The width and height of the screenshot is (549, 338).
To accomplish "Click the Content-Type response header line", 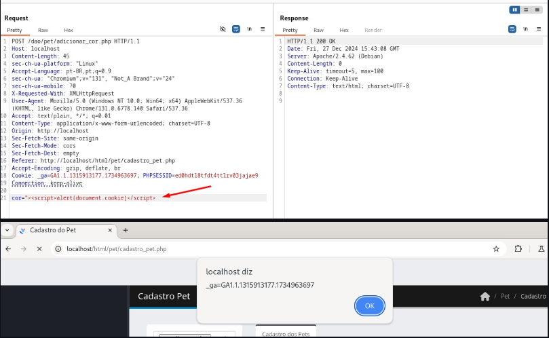I will (348, 86).
